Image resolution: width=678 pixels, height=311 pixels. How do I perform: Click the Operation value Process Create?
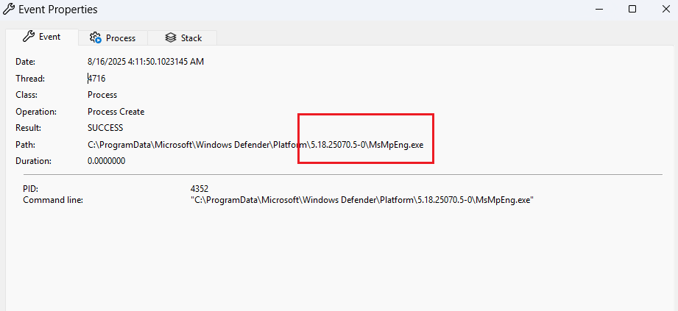click(x=116, y=112)
